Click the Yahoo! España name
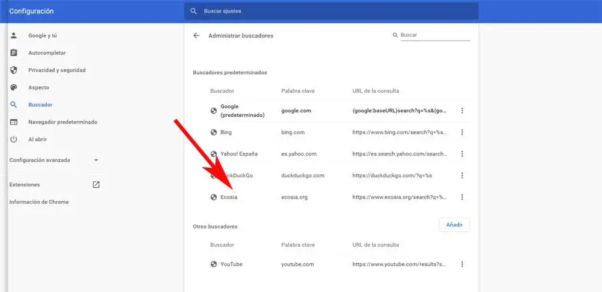 [x=239, y=154]
